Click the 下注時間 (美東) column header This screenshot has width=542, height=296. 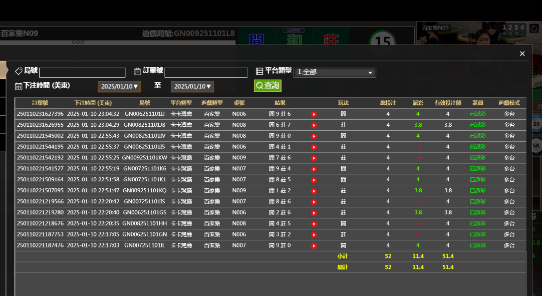pos(90,103)
